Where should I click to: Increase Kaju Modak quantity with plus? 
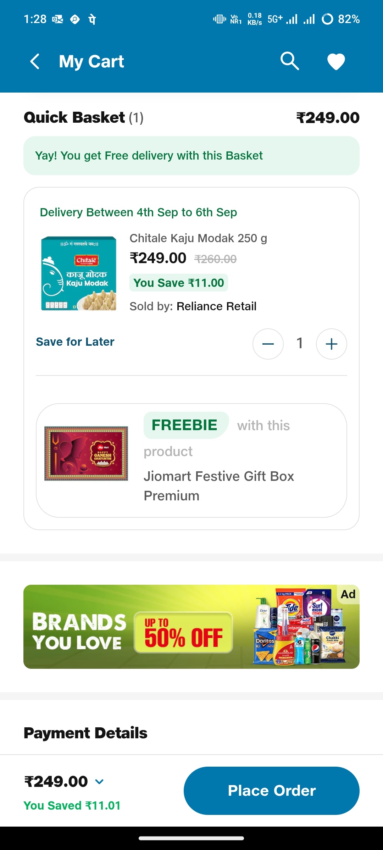click(x=331, y=344)
